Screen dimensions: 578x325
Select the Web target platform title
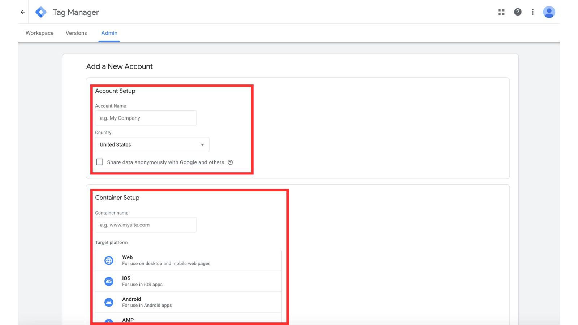click(x=128, y=257)
